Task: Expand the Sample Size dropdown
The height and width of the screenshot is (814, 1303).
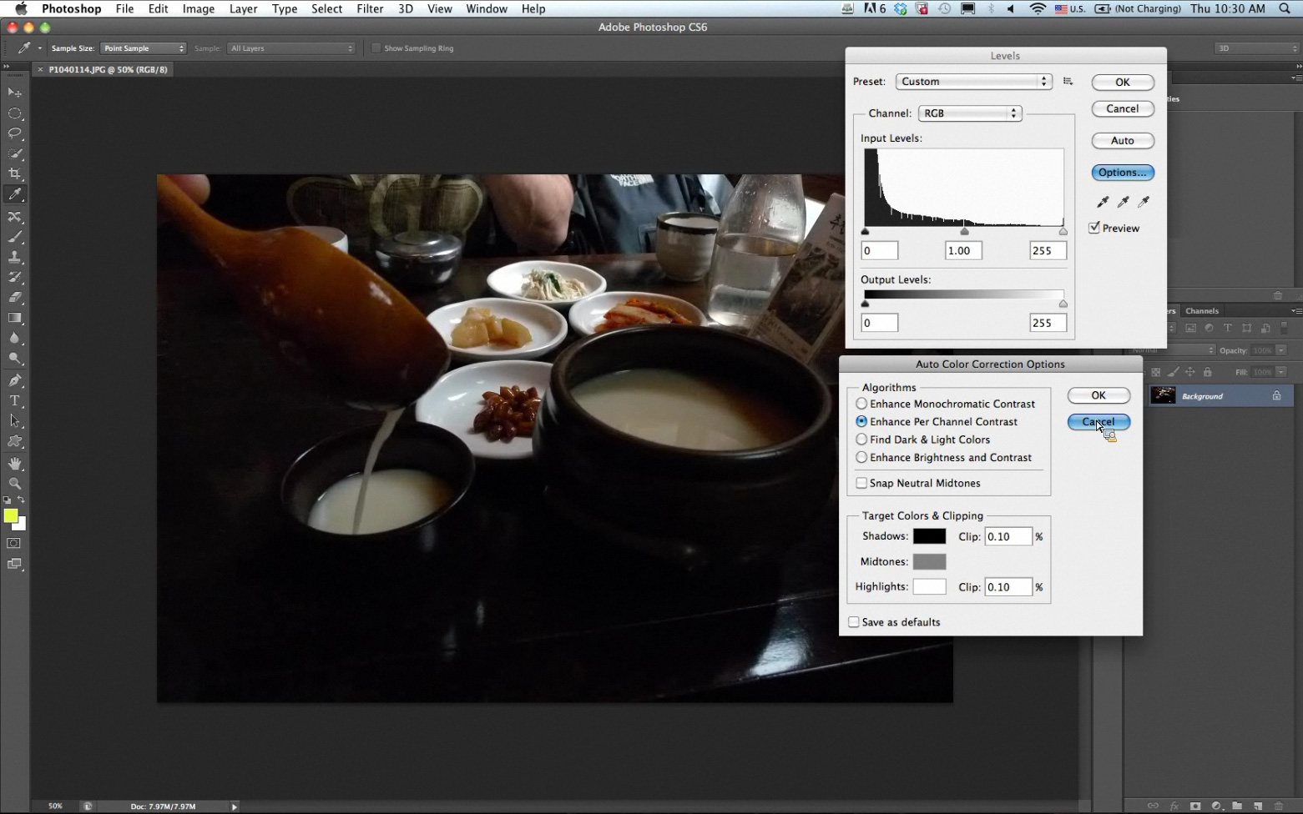Action: pos(143,48)
